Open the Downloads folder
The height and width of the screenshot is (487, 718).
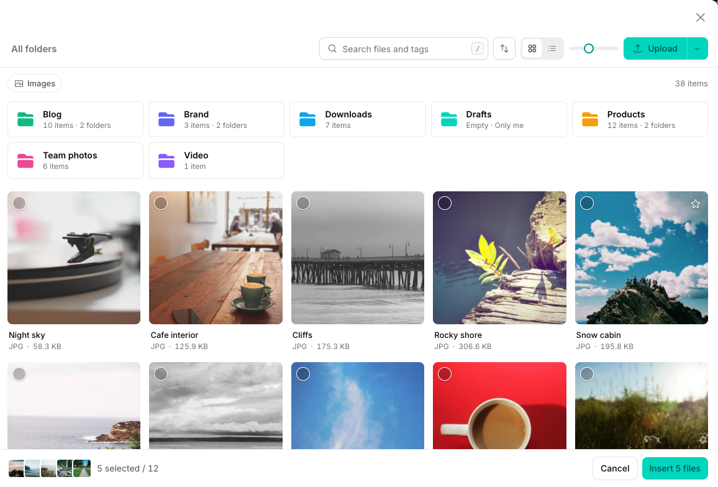[x=358, y=119]
